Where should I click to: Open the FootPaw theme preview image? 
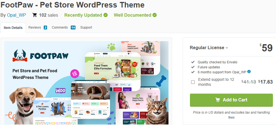click(x=86, y=83)
